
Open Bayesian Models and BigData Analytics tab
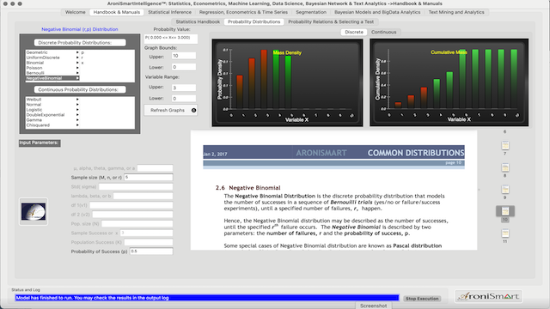(x=377, y=12)
